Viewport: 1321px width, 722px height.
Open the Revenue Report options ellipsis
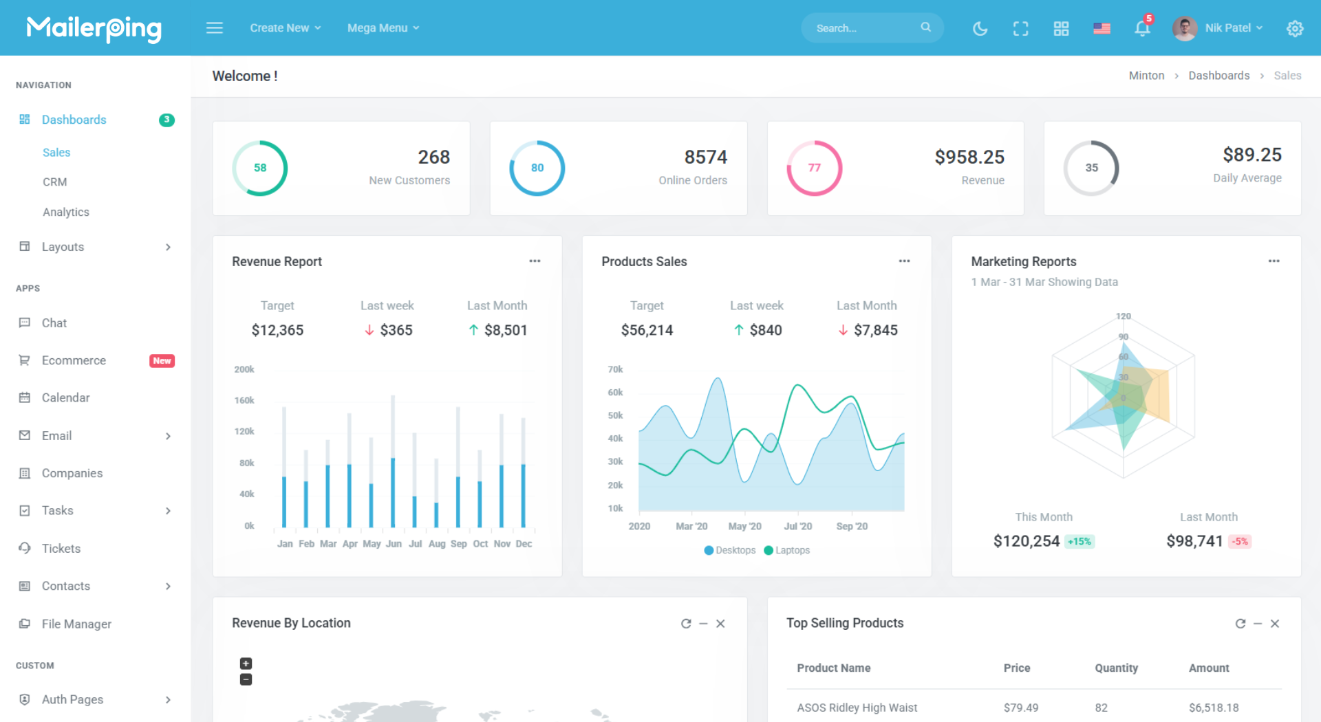535,261
